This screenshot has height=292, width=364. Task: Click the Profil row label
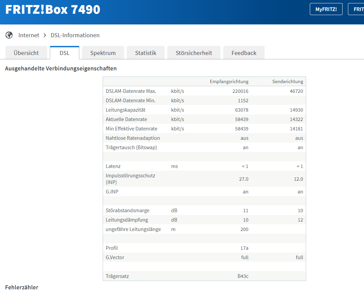click(x=112, y=248)
